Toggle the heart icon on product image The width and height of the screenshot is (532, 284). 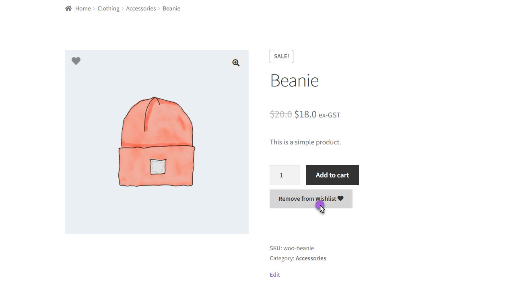click(x=76, y=61)
